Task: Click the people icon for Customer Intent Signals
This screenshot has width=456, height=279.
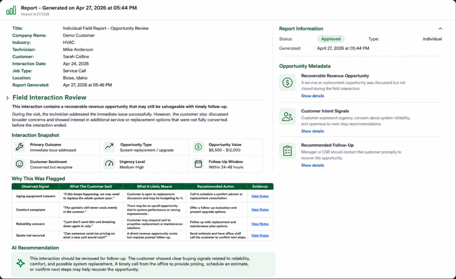Action: click(287, 117)
